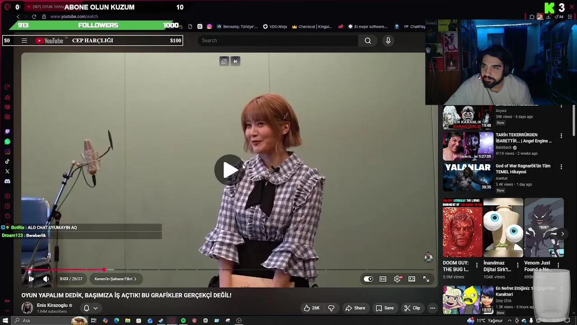Click the search magnifier button
Image resolution: width=577 pixels, height=325 pixels.
pos(368,41)
